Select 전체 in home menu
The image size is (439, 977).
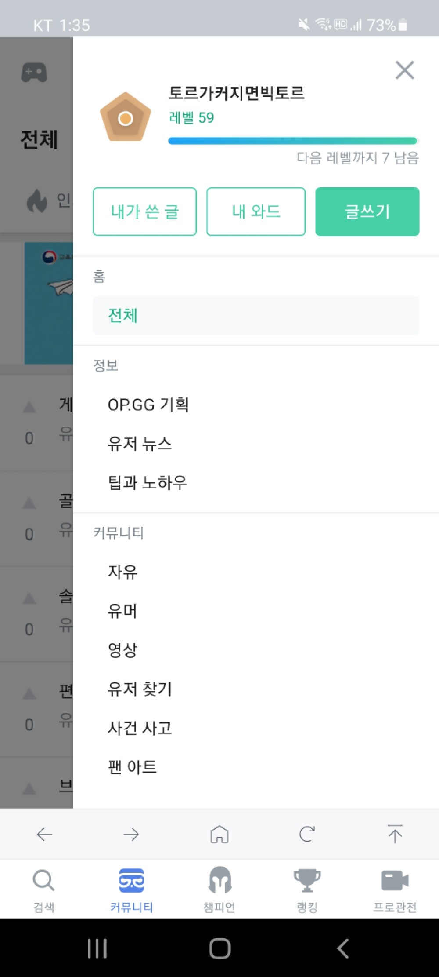coord(256,315)
